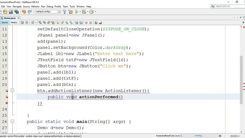Open the Help menu

(88, 7)
